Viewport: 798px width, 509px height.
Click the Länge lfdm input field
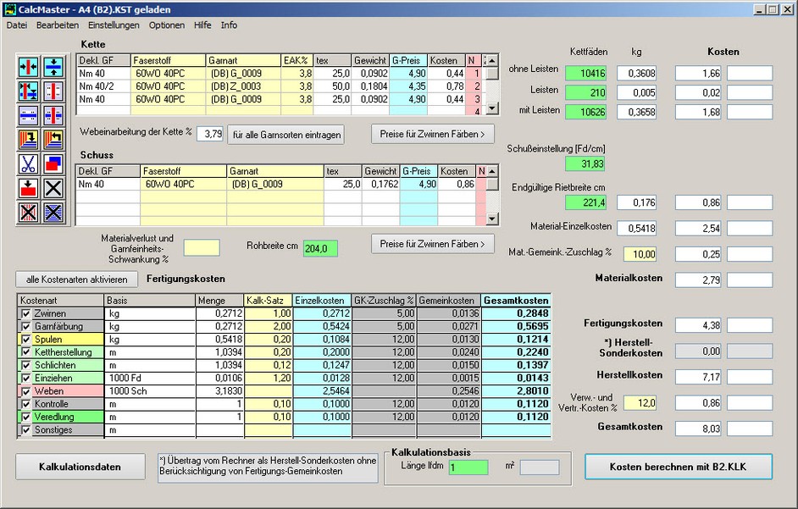[x=468, y=468]
